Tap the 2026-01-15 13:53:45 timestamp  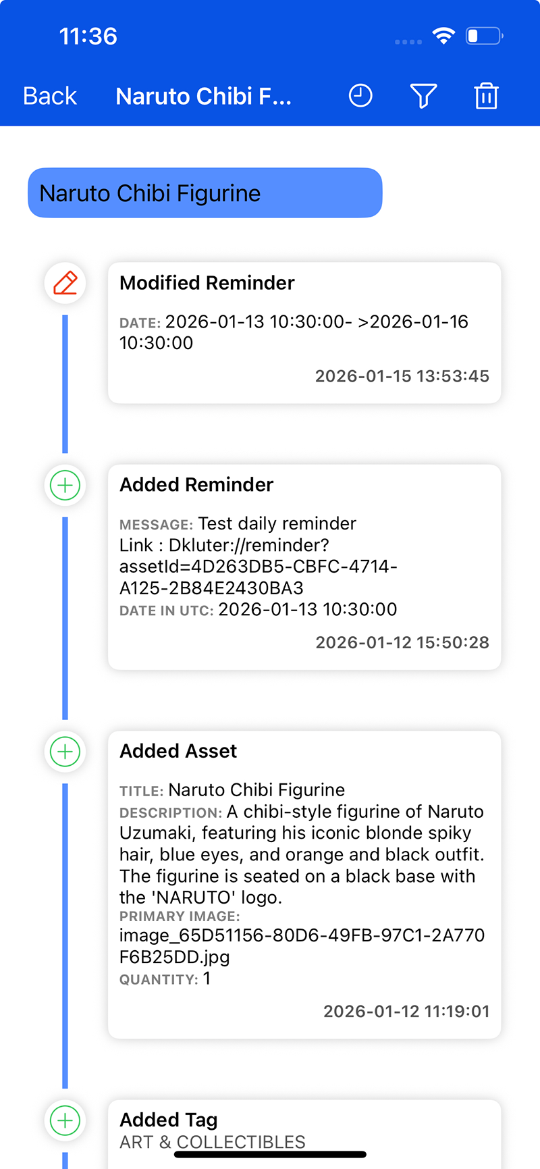click(402, 376)
